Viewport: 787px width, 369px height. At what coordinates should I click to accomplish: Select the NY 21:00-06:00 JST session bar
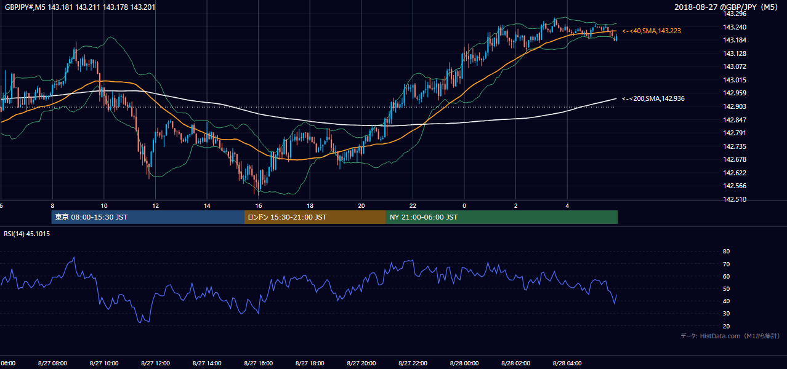coord(502,217)
